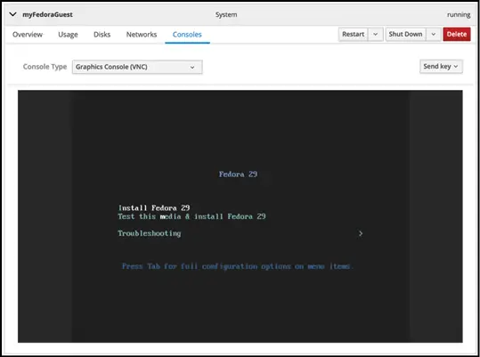Select the Consoles tab
The image size is (480, 357).
pyautogui.click(x=187, y=34)
